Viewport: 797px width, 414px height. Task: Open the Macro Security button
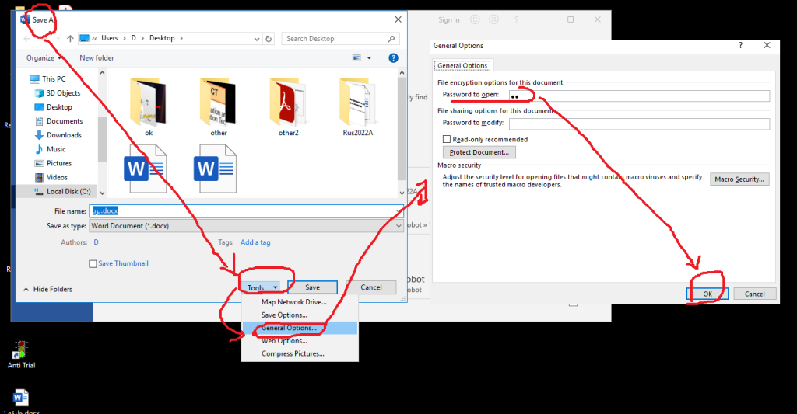click(739, 179)
